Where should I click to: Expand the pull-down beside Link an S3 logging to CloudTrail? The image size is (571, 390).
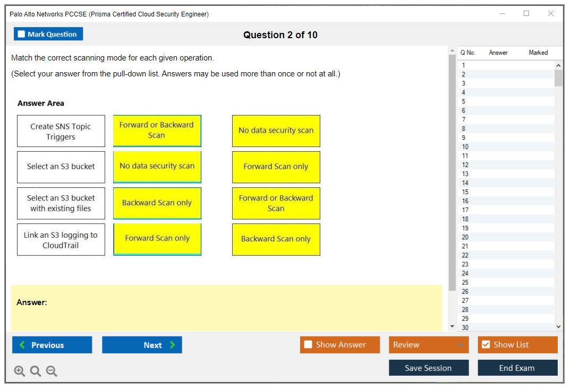tap(157, 239)
